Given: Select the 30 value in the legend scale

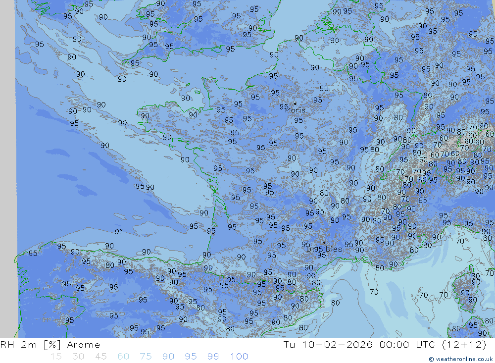Looking at the screenshot, I should pyautogui.click(x=78, y=357).
